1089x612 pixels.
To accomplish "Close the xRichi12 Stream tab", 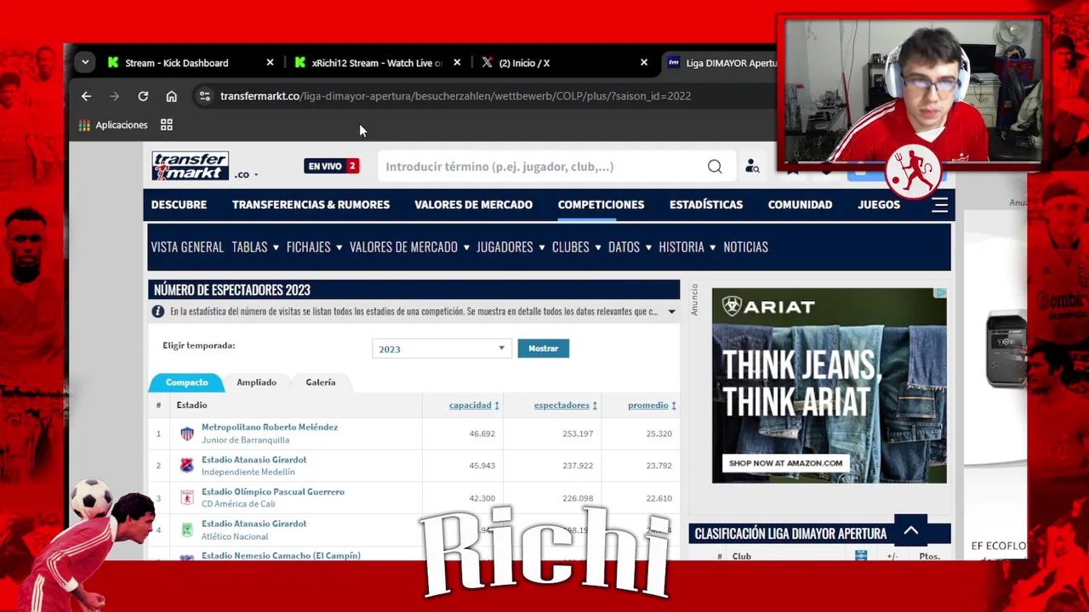I will pos(457,63).
